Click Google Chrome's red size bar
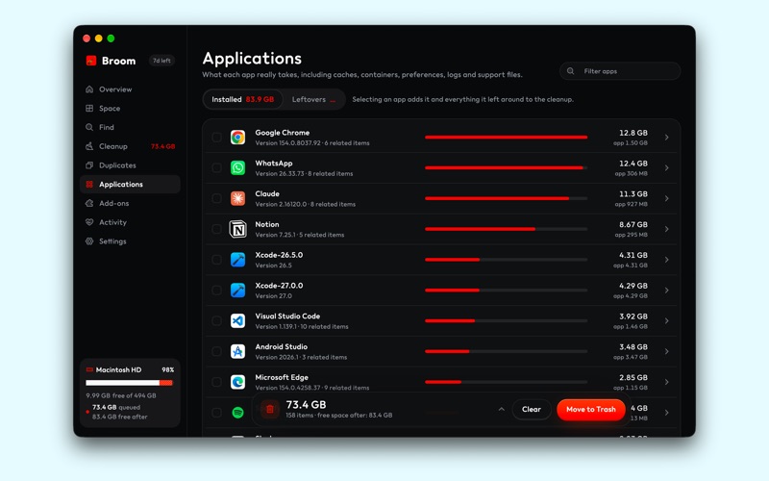The height and width of the screenshot is (481, 769). click(x=507, y=138)
